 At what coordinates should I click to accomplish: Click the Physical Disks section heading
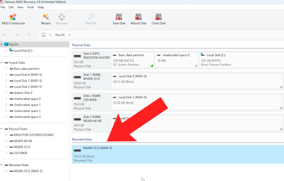(81, 45)
